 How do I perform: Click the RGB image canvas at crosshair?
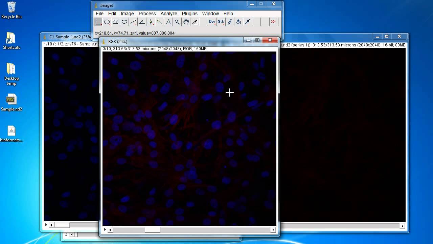230,93
